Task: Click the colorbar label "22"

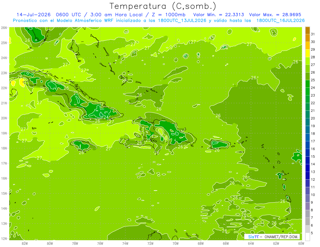Action: click(x=313, y=103)
